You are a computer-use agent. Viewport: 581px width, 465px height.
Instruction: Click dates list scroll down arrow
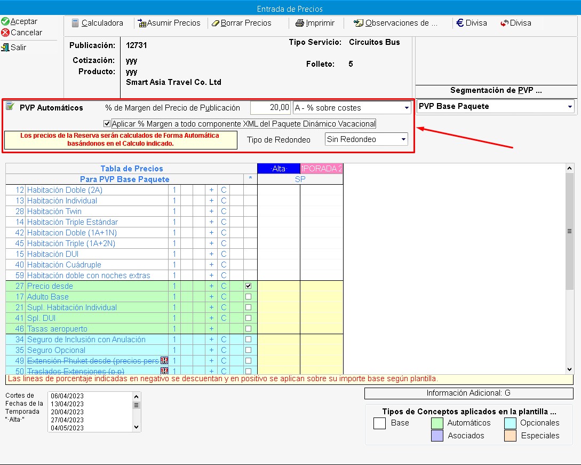137,427
